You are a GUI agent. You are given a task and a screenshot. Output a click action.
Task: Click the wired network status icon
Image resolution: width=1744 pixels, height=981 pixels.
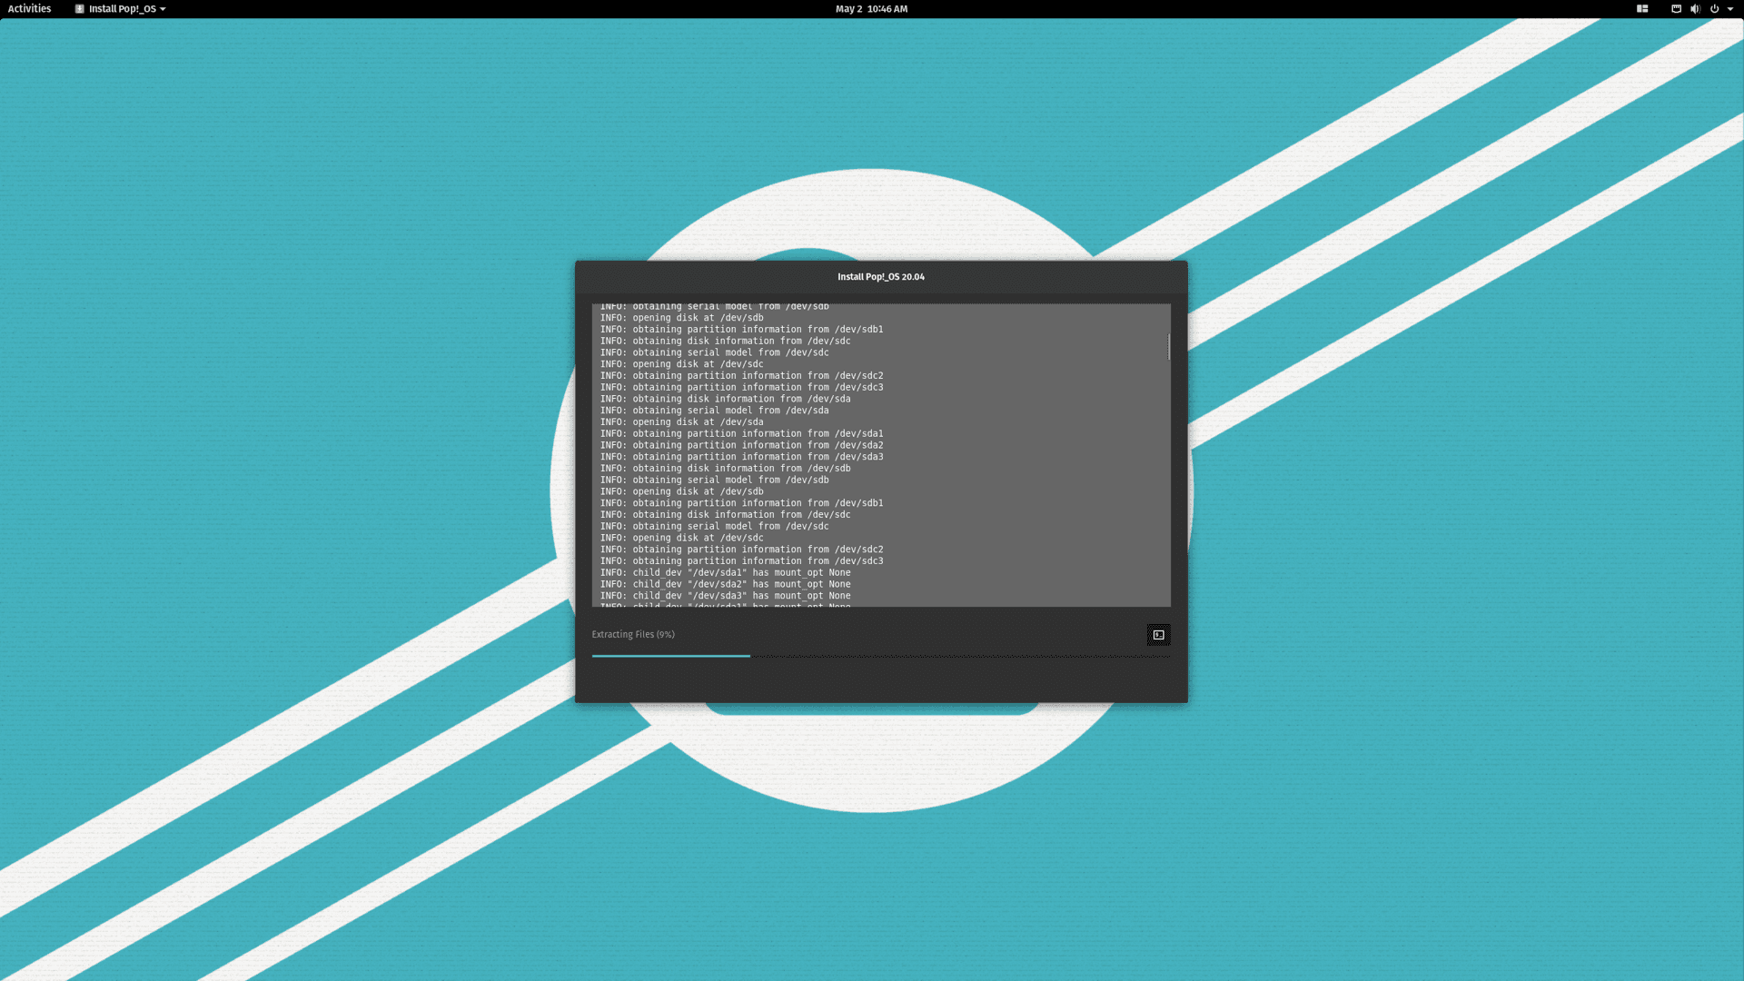point(1676,9)
